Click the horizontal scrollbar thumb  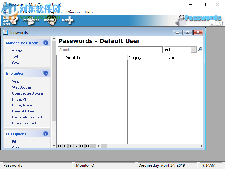coord(104,146)
